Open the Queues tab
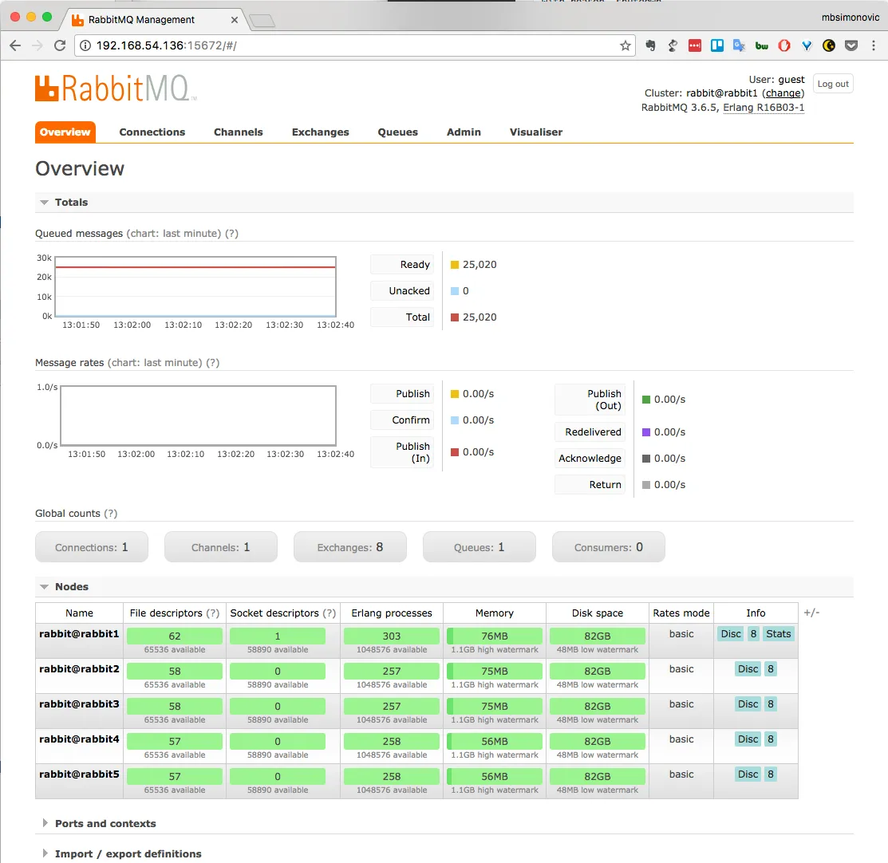Viewport: 888px width, 863px height. [397, 132]
